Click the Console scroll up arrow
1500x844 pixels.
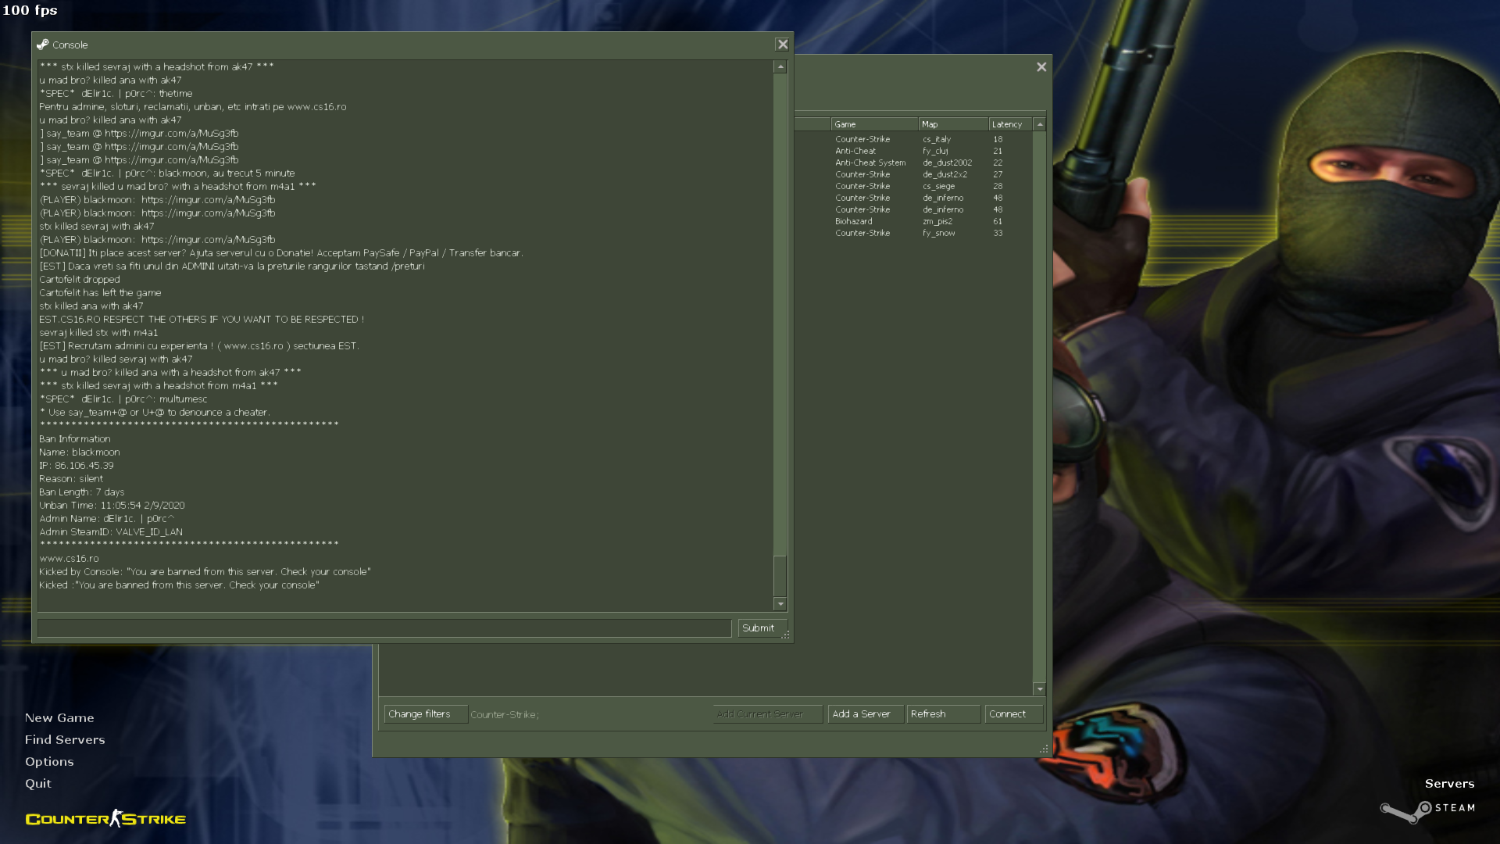(x=780, y=67)
